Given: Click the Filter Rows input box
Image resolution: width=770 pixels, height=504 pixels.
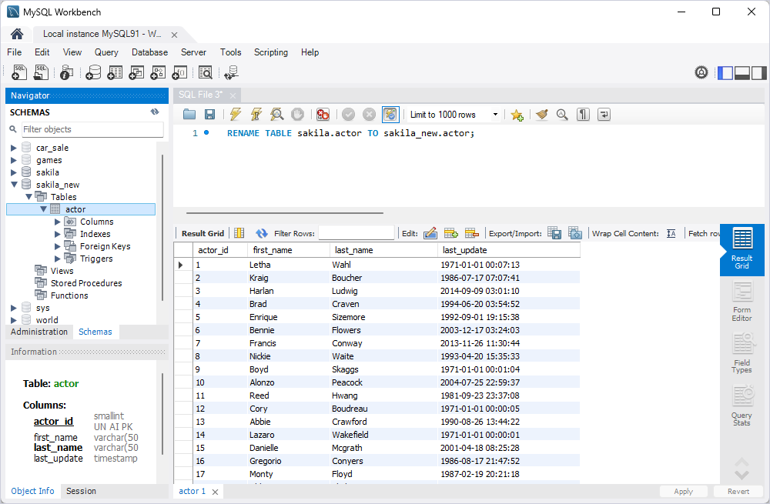Looking at the screenshot, I should click(356, 233).
